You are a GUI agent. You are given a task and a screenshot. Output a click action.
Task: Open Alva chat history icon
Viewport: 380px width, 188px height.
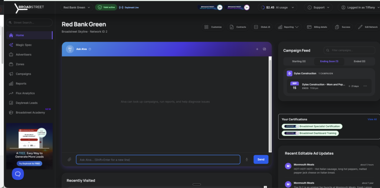click(264, 49)
